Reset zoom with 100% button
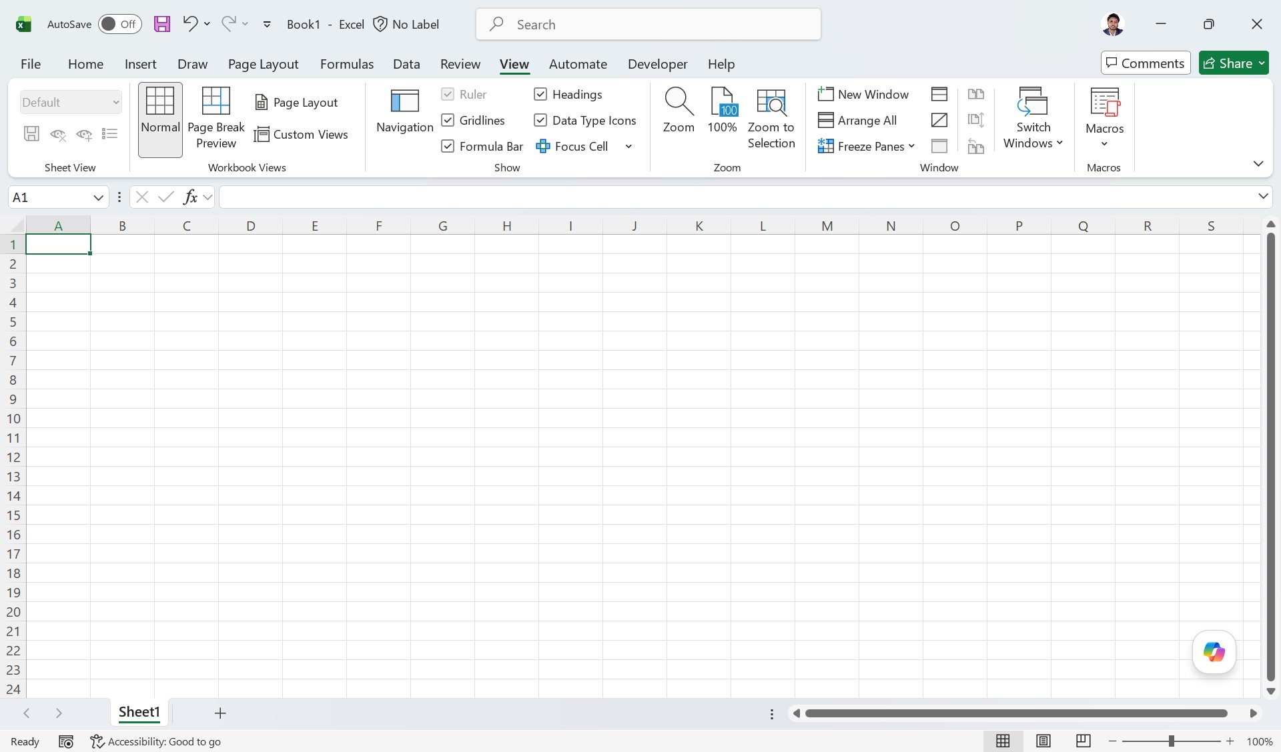Image resolution: width=1281 pixels, height=752 pixels. [x=723, y=112]
